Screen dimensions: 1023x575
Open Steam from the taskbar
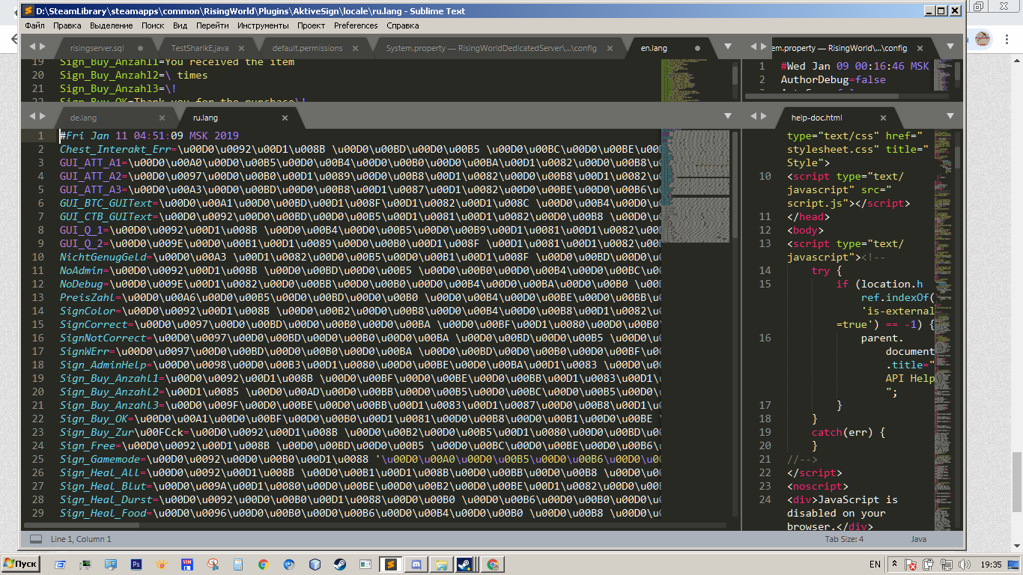(x=339, y=565)
